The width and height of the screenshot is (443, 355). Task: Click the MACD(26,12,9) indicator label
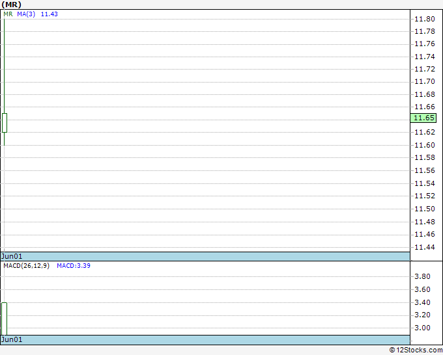(26, 266)
